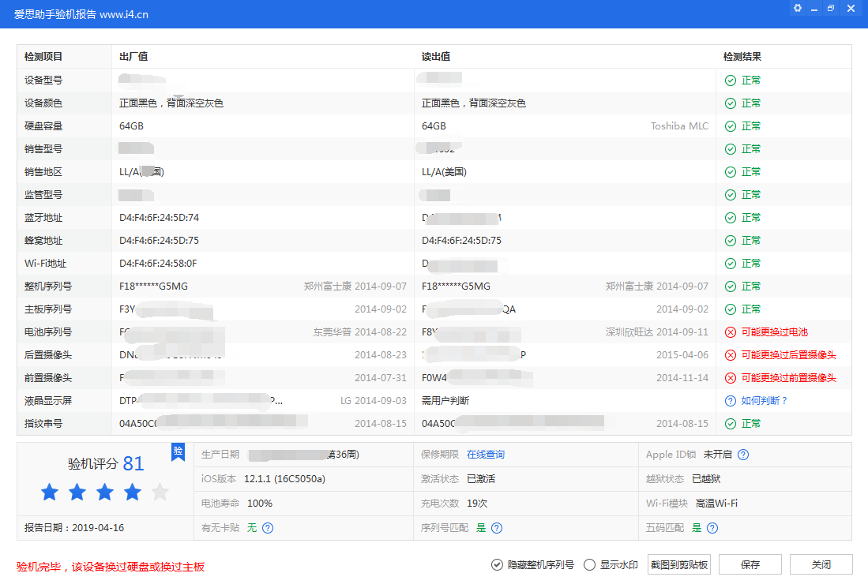Image resolution: width=868 pixels, height=588 pixels.
Task: Open the settings gear on the title bar
Action: [x=796, y=8]
